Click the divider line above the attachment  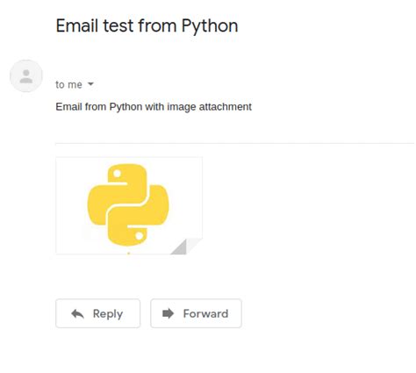click(235, 143)
